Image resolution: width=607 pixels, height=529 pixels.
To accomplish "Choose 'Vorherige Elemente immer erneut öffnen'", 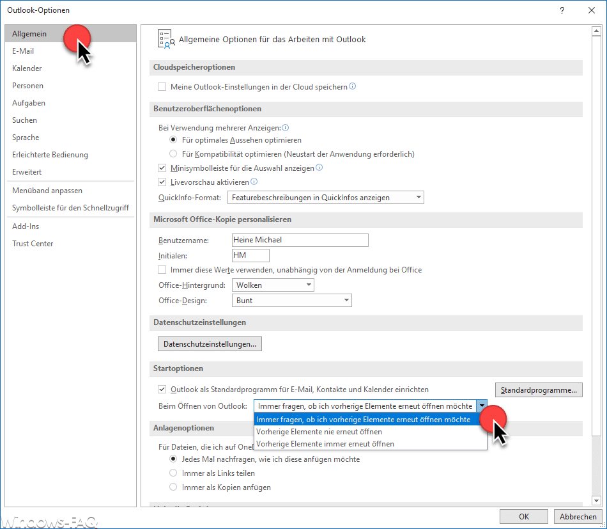I will (x=371, y=444).
